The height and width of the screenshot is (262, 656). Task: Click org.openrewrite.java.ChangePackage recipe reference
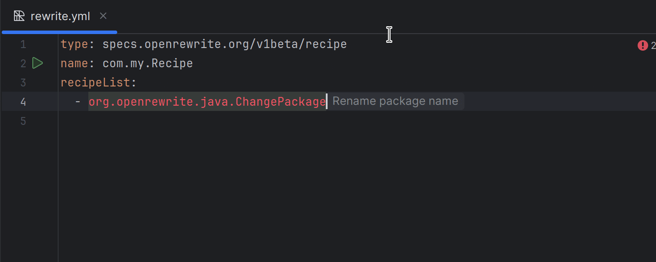pyautogui.click(x=207, y=102)
